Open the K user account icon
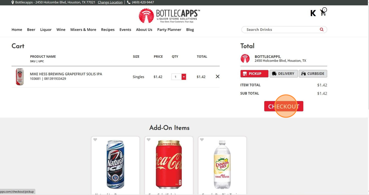The height and width of the screenshot is (195, 369). pos(313,13)
